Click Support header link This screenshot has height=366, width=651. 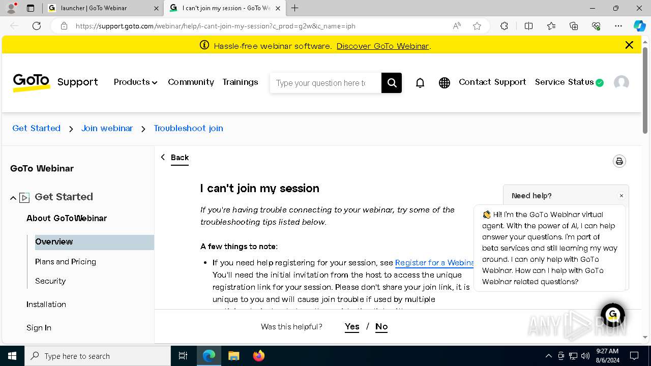pyautogui.click(x=77, y=82)
